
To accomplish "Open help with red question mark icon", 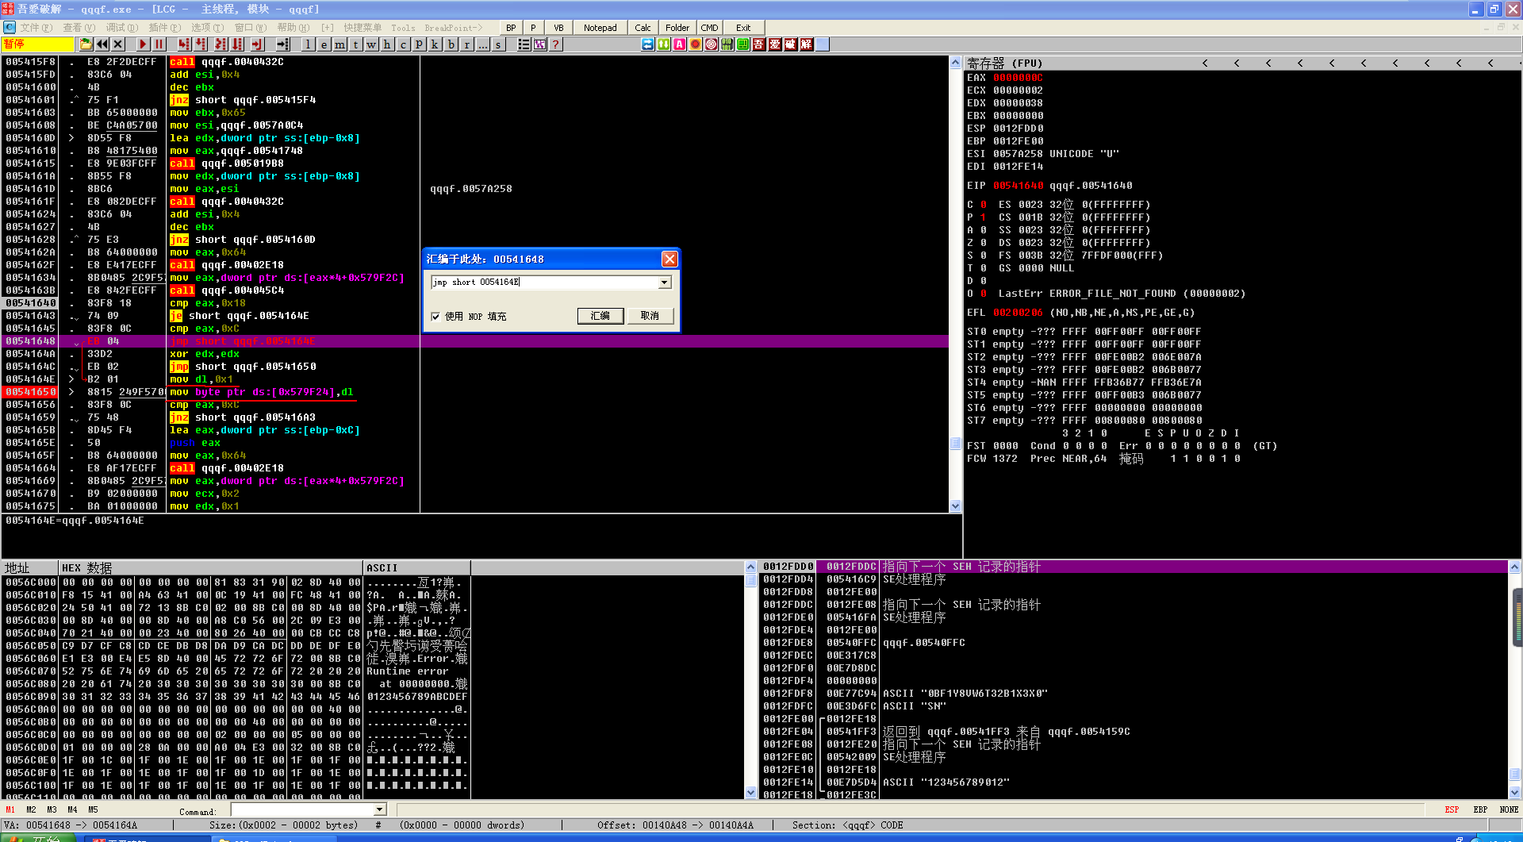I will [x=556, y=44].
